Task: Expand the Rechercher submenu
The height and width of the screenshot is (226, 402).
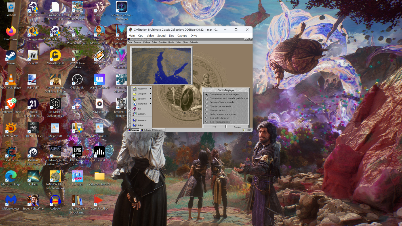Action: click(142, 104)
